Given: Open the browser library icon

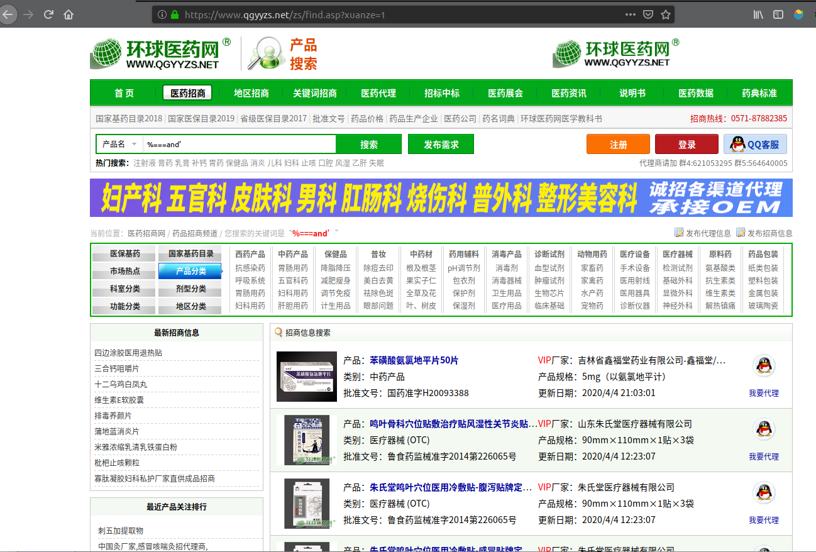Looking at the screenshot, I should click(759, 14).
